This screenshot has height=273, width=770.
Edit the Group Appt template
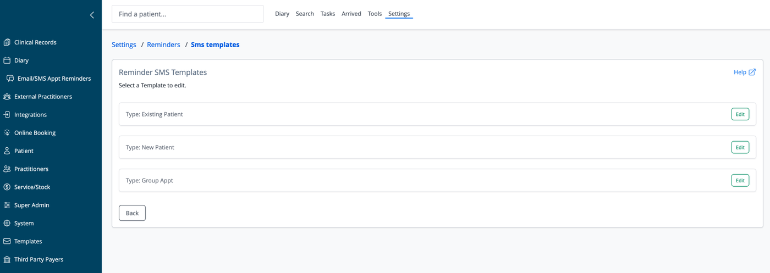[x=740, y=180]
